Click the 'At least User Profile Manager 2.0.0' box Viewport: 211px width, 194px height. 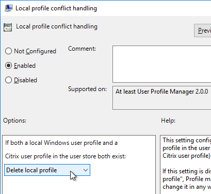tap(162, 98)
